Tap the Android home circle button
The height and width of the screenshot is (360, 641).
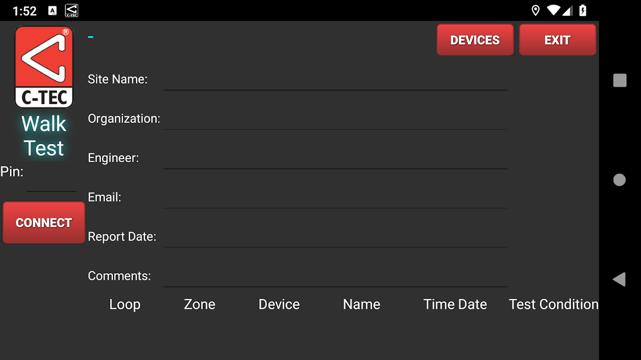[x=619, y=180]
